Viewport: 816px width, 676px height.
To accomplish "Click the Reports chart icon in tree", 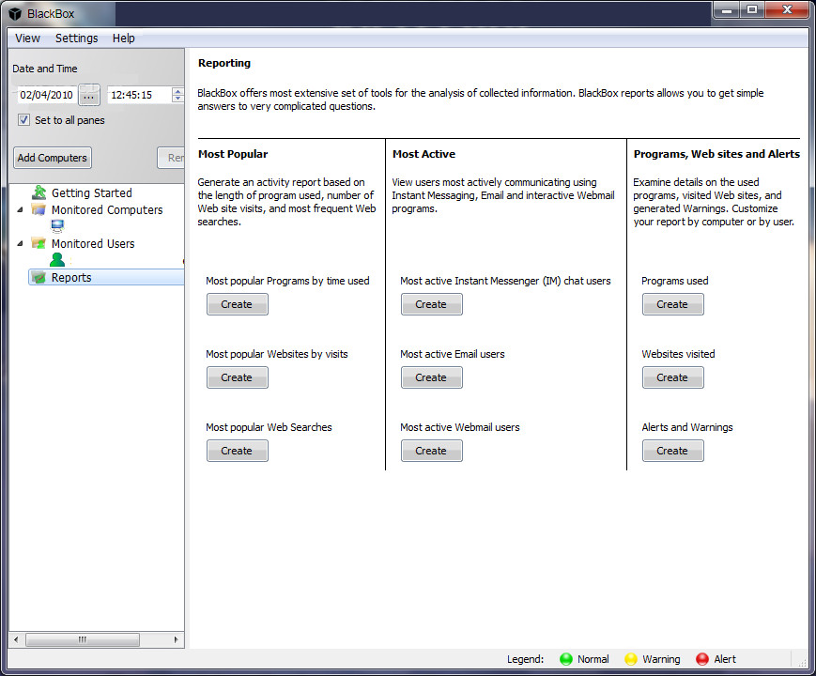I will click(x=38, y=277).
